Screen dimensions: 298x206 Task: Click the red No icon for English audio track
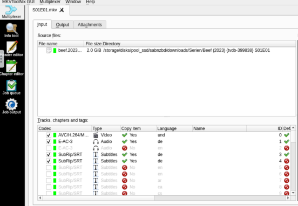125,148
